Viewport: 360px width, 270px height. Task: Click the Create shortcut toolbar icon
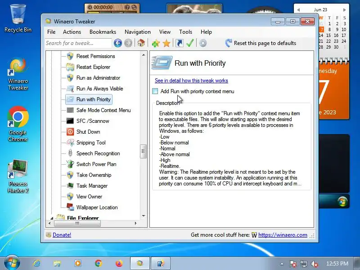click(179, 43)
